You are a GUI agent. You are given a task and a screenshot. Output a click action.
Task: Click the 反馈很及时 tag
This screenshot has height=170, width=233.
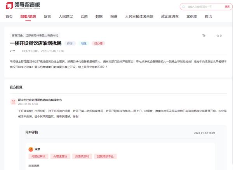[82, 156]
